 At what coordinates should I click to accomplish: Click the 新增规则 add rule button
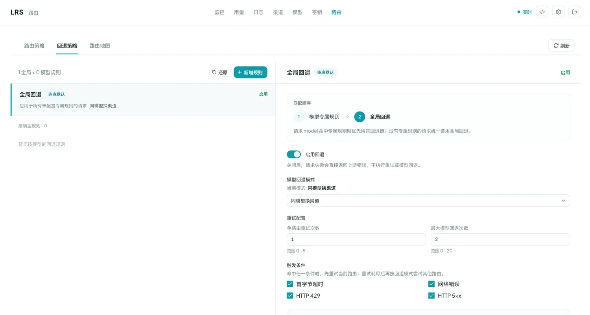pos(251,72)
